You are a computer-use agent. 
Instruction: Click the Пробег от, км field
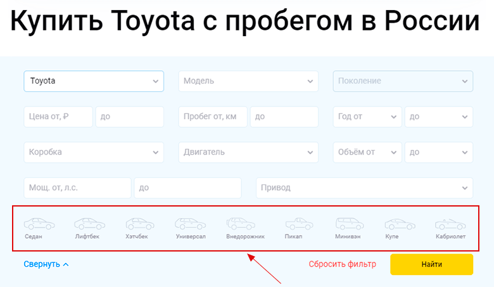pyautogui.click(x=213, y=117)
